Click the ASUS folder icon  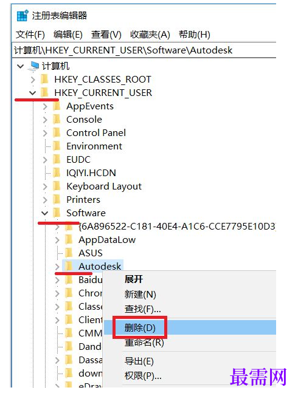pyautogui.click(x=69, y=253)
